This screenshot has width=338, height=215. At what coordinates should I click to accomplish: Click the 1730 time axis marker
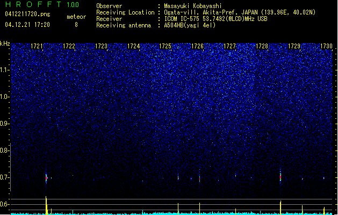pyautogui.click(x=326, y=46)
